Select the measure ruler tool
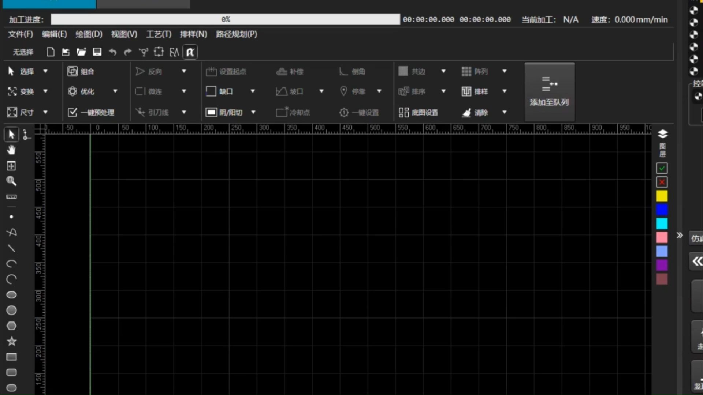 click(x=11, y=197)
